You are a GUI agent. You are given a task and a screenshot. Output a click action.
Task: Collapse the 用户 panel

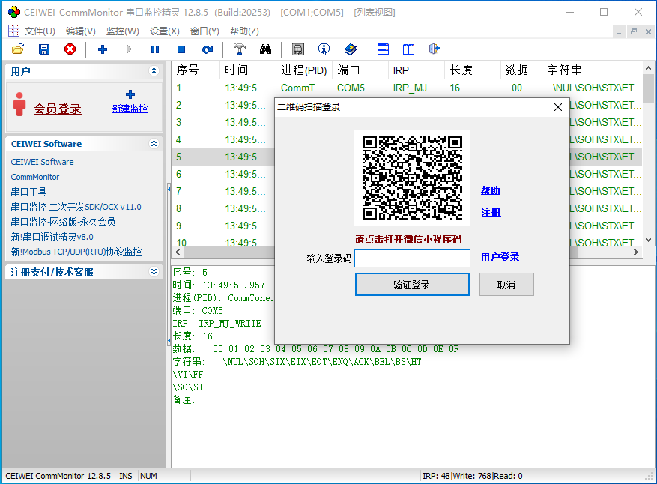pos(154,70)
